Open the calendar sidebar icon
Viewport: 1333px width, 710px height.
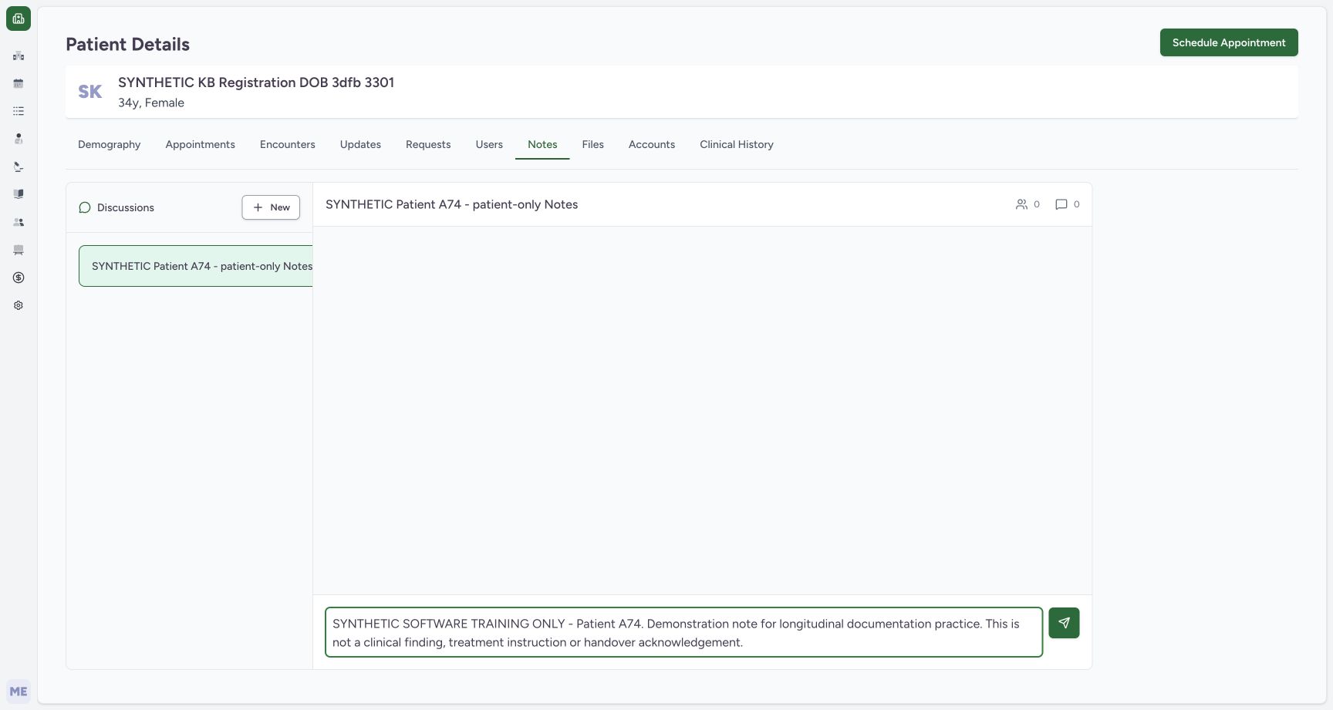pyautogui.click(x=19, y=83)
